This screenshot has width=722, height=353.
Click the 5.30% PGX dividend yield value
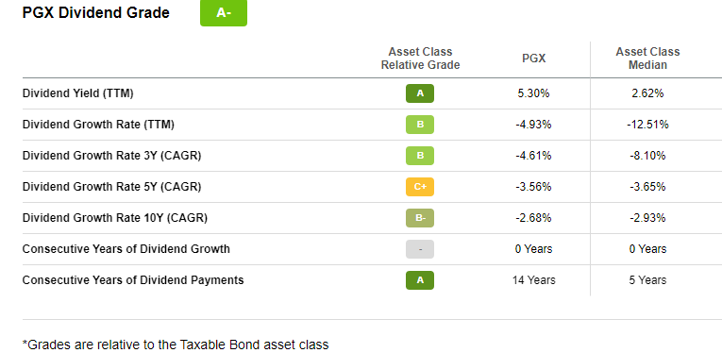pyautogui.click(x=533, y=93)
